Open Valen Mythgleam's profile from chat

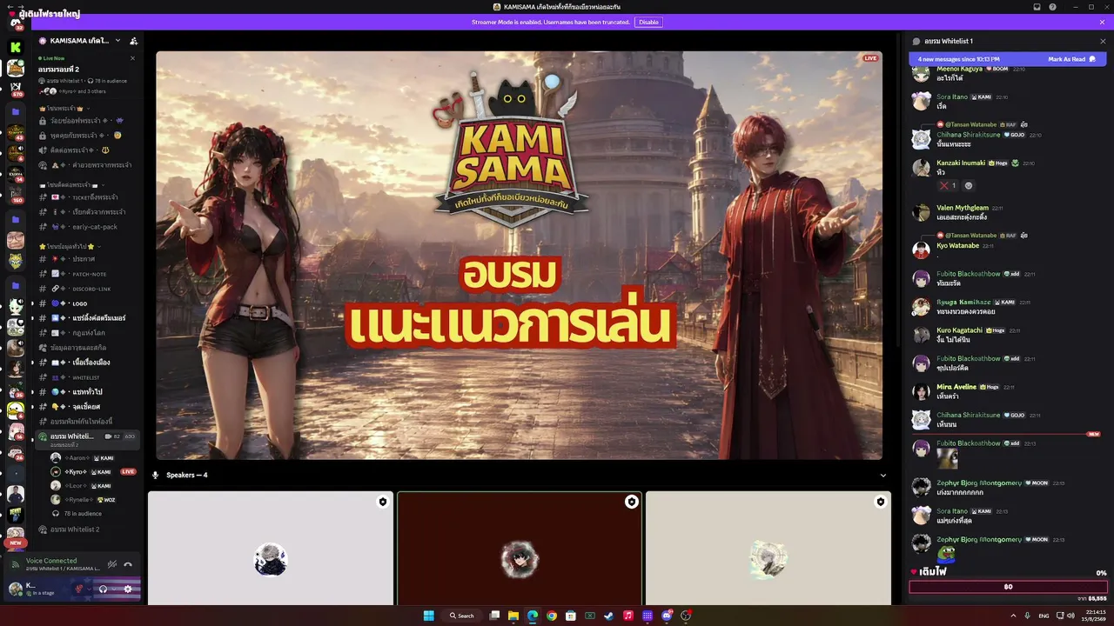coord(963,208)
